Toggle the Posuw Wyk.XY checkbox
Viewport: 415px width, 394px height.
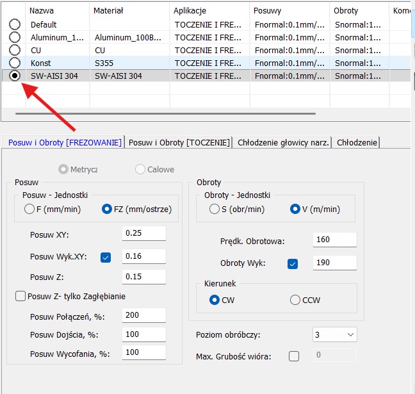coord(106,258)
